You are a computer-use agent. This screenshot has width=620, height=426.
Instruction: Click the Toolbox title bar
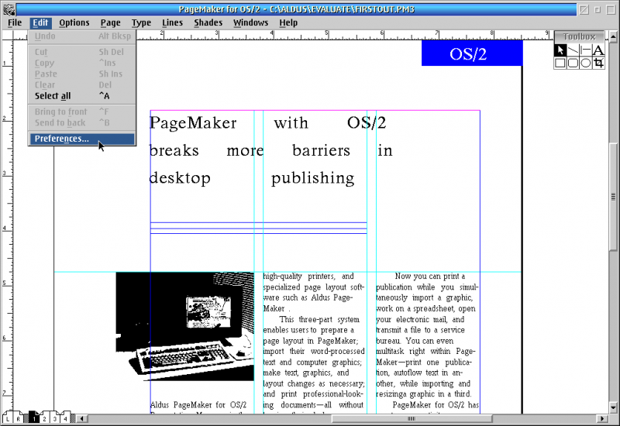(x=579, y=36)
